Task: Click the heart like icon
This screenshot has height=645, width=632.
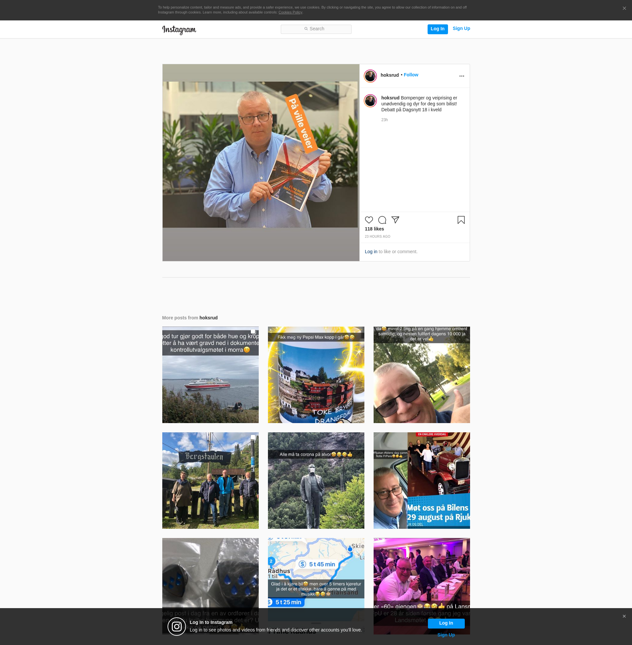Action: [369, 220]
